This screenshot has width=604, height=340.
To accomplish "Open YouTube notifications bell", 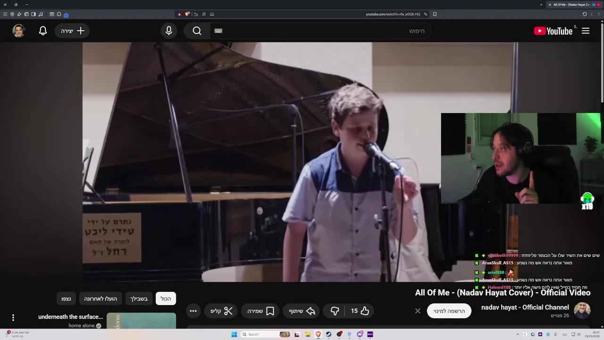I will click(43, 31).
